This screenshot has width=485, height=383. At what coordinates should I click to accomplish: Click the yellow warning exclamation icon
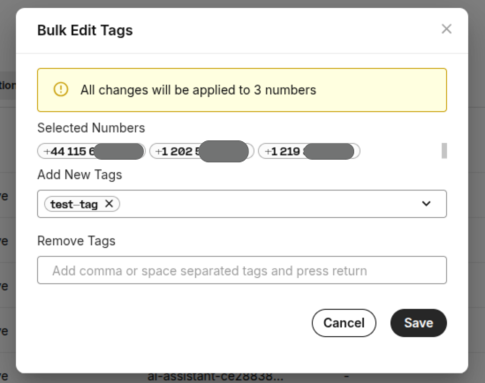(61, 90)
